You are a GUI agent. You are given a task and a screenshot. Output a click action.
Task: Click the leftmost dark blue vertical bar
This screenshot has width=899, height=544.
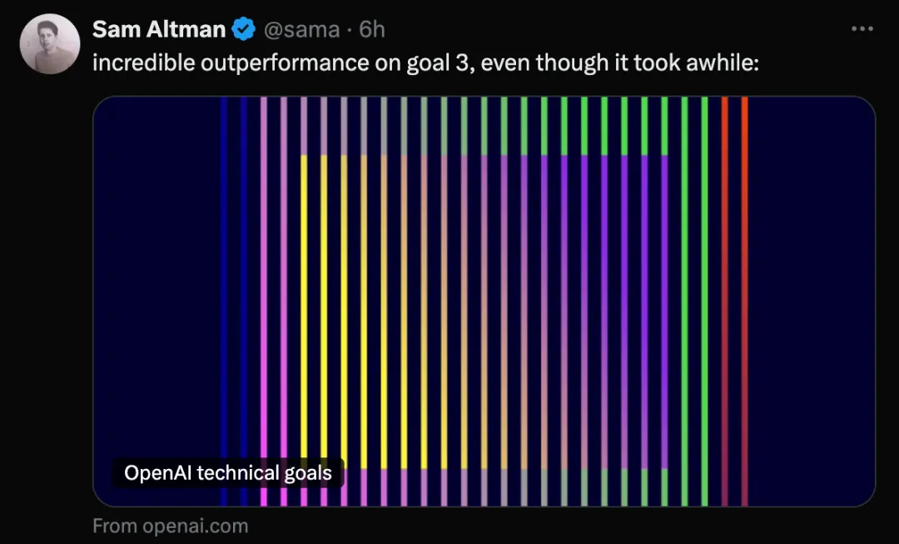tap(224, 302)
